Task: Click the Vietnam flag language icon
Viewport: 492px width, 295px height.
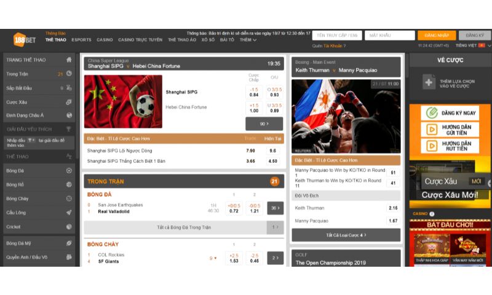Action: click(482, 45)
